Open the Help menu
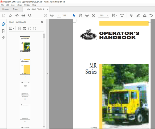This screenshot has height=129, width=155. coord(34,5)
